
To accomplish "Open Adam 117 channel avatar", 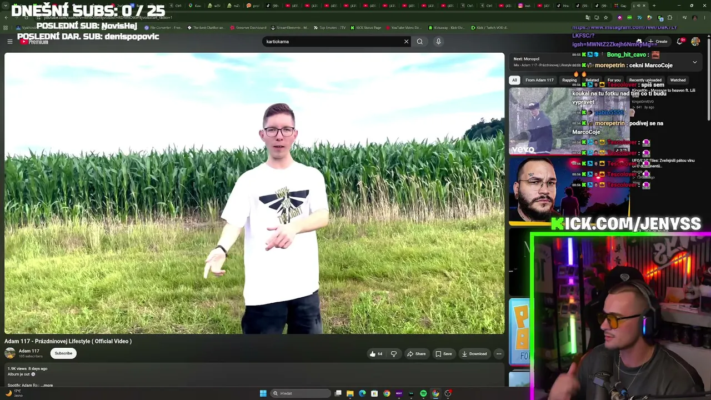I will (x=10, y=353).
